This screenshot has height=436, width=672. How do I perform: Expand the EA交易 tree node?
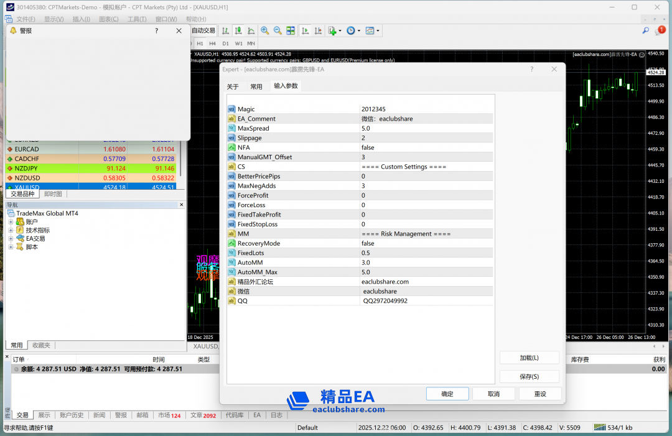[x=11, y=239]
